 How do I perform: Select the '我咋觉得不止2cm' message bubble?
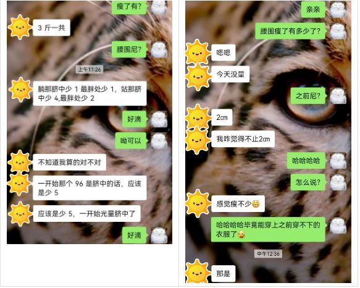243,139
